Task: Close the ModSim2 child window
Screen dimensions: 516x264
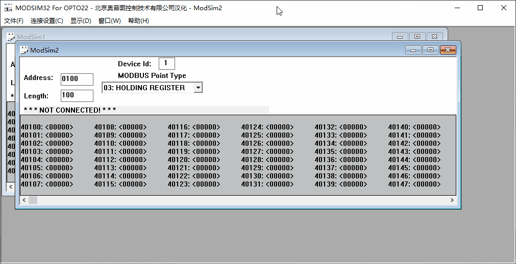Action: point(448,50)
